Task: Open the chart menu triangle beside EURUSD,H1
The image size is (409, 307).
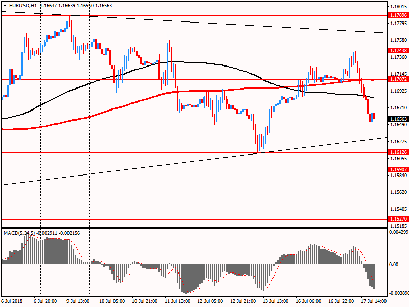Action: pos(5,6)
